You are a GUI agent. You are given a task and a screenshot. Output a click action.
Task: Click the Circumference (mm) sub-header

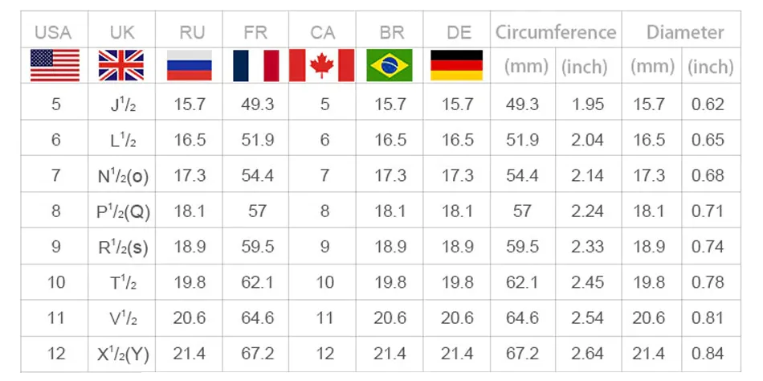coord(526,66)
